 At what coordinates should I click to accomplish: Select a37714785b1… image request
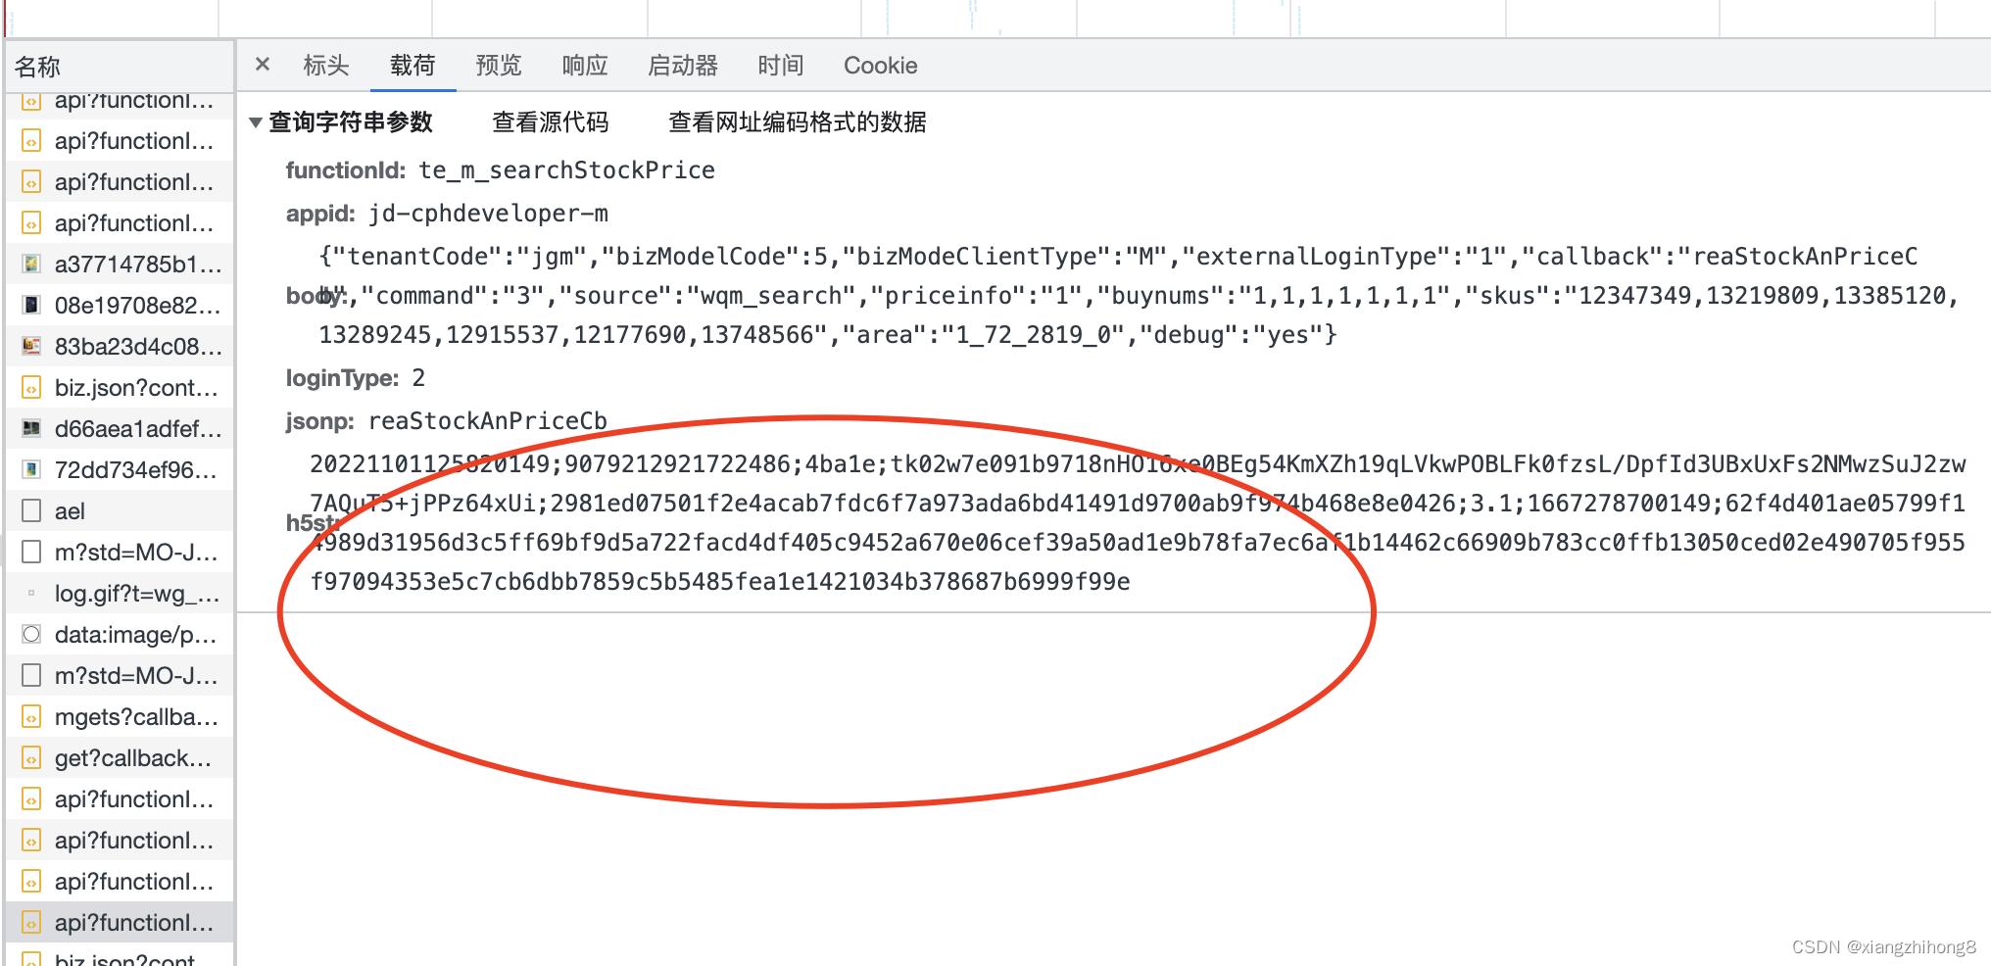coord(120,265)
